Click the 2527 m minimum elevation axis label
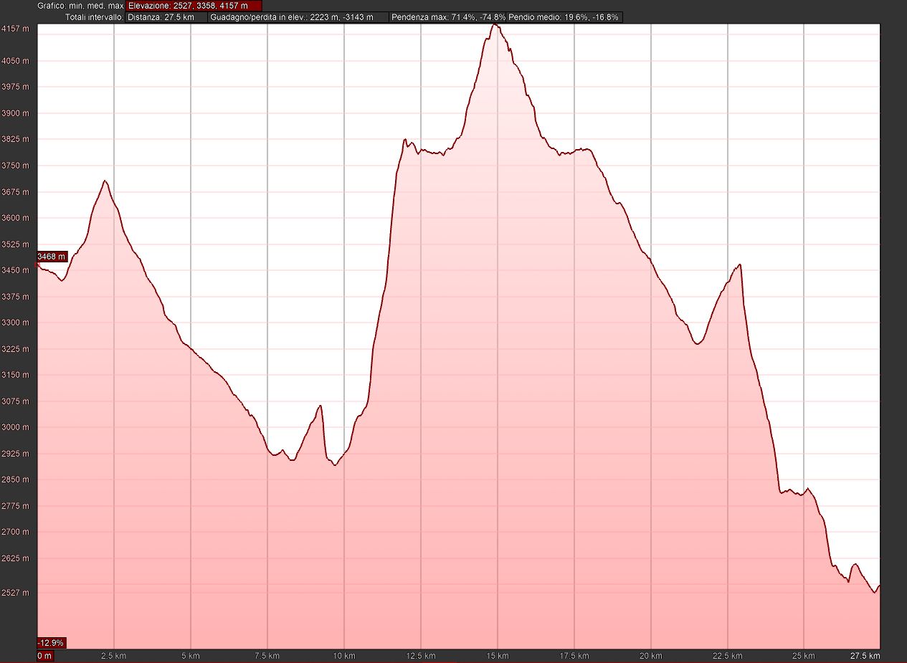This screenshot has height=663, width=907. 16,593
